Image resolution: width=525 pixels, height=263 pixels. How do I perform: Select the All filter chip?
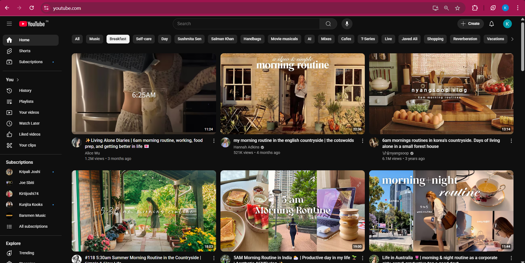(x=77, y=39)
